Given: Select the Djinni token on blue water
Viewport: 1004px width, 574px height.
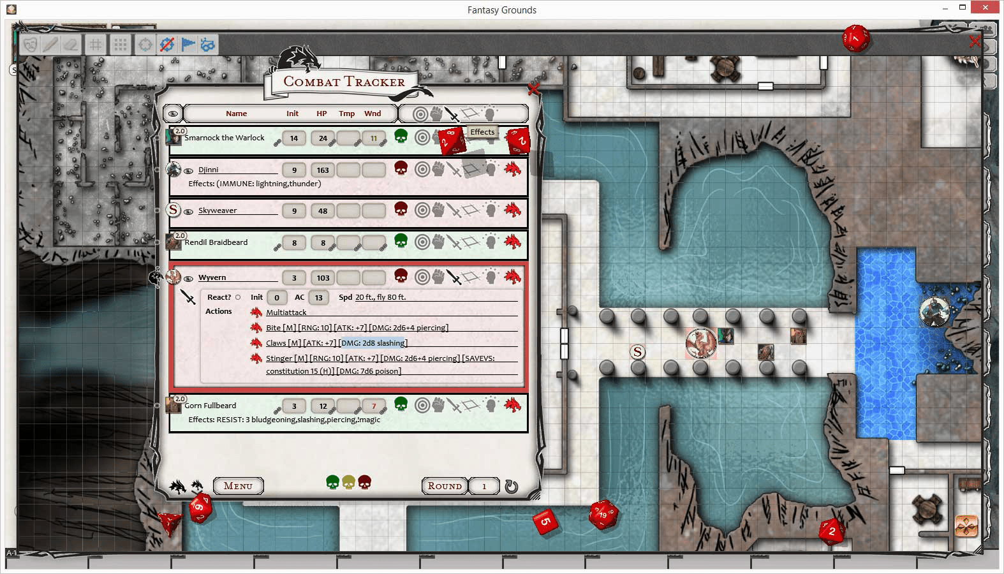Looking at the screenshot, I should [x=934, y=311].
